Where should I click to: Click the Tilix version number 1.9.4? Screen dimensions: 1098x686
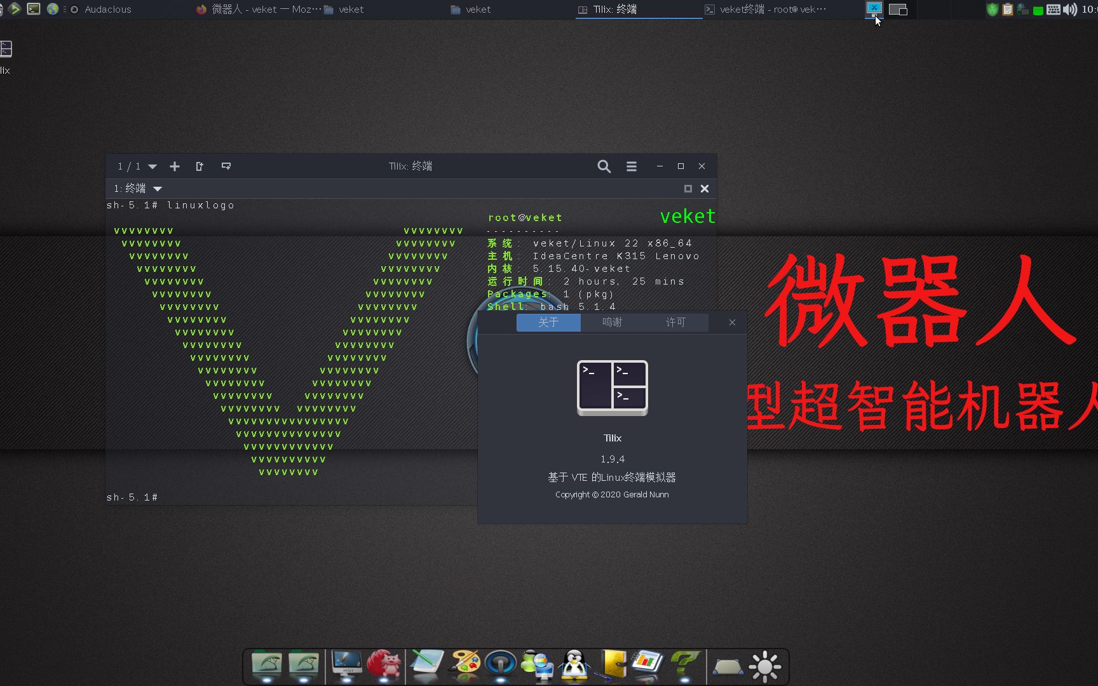click(x=612, y=459)
